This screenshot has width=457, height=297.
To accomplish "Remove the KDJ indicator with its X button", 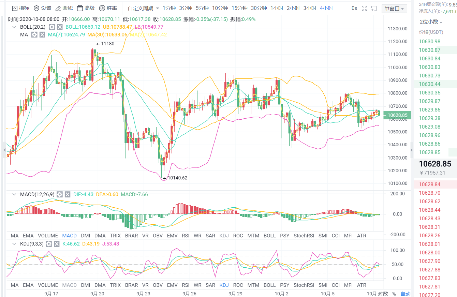I will pyautogui.click(x=57, y=244).
